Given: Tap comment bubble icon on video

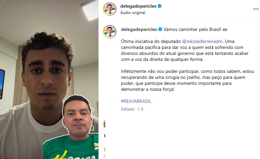Looking at the screenshot, I should click(x=92, y=128).
